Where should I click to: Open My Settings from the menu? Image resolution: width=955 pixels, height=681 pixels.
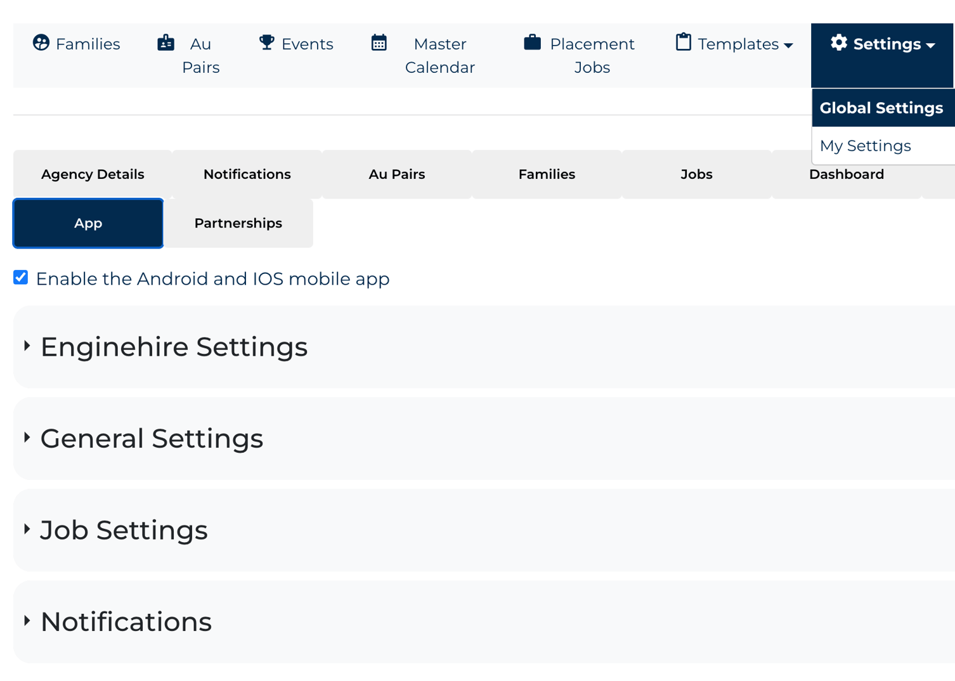864,146
